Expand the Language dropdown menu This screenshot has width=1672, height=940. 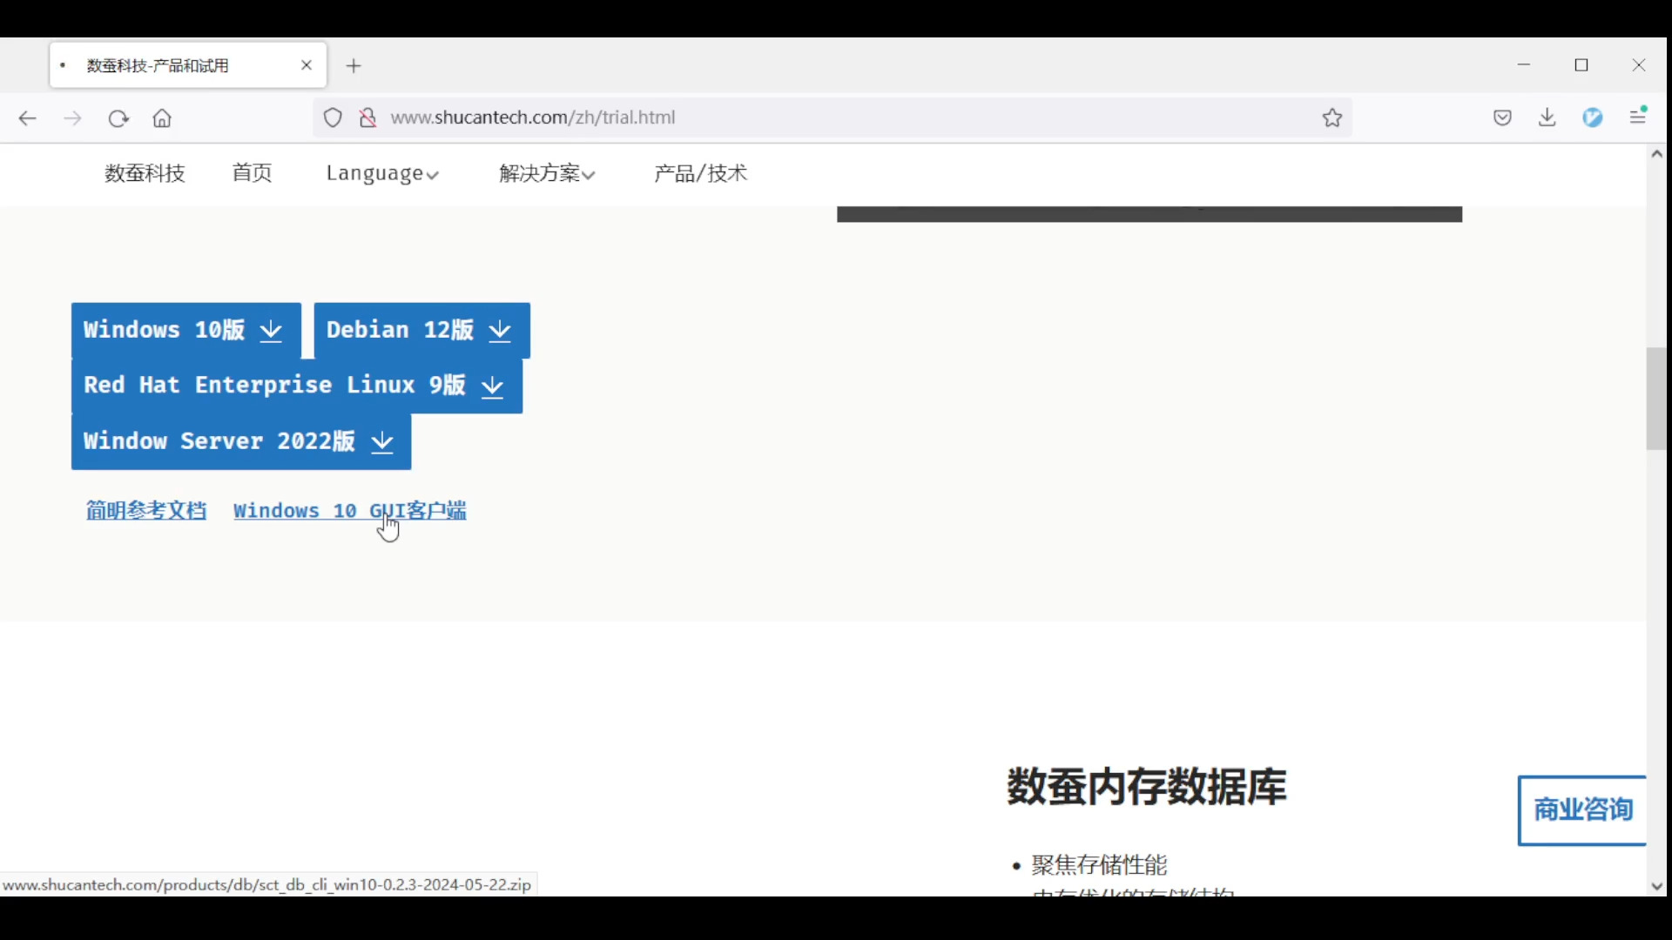tap(381, 173)
